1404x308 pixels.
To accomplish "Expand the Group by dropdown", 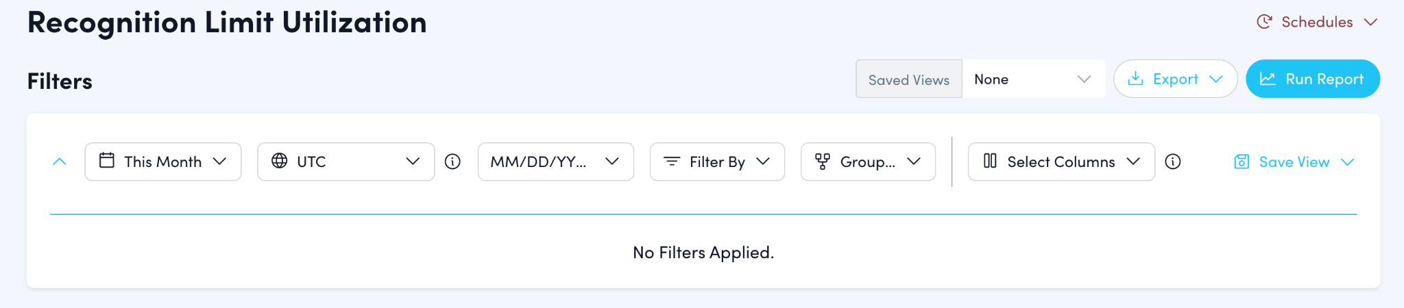I will 868,162.
